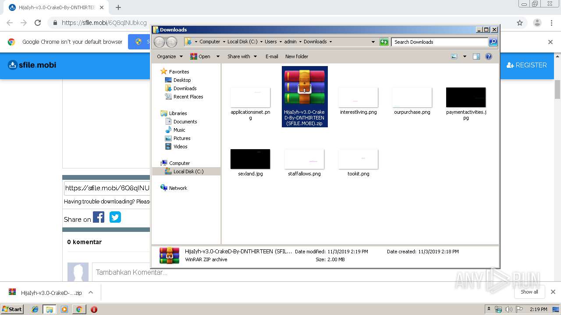Click the refresh button beside address bar in Explorer
Viewport: 561px width, 315px height.
click(384, 42)
